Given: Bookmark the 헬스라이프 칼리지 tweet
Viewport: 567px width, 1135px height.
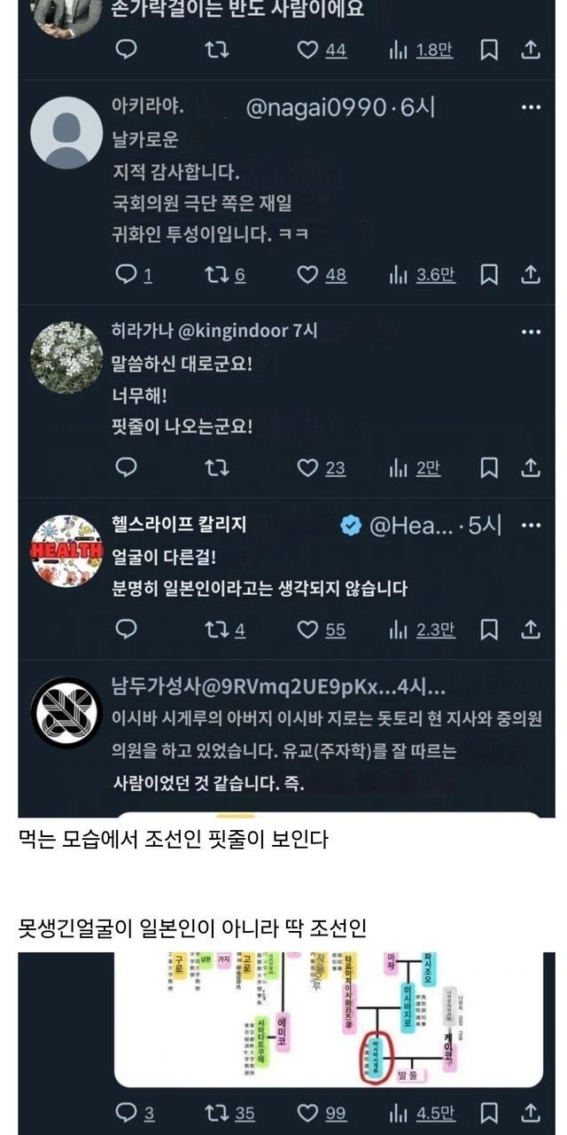Looking at the screenshot, I should coord(489,630).
